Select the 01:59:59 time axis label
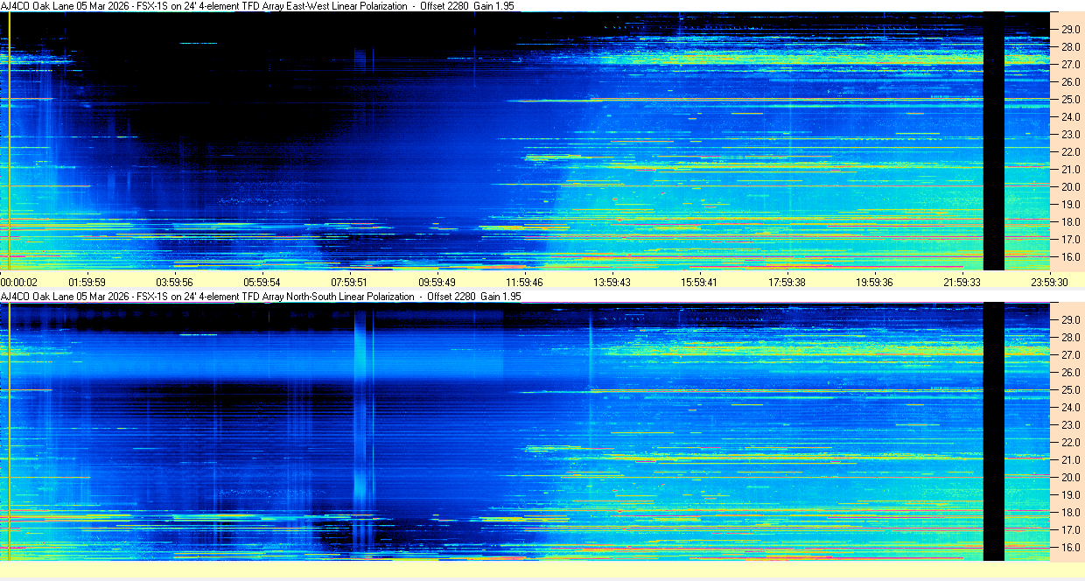The height and width of the screenshot is (581, 1085). pyautogui.click(x=87, y=282)
